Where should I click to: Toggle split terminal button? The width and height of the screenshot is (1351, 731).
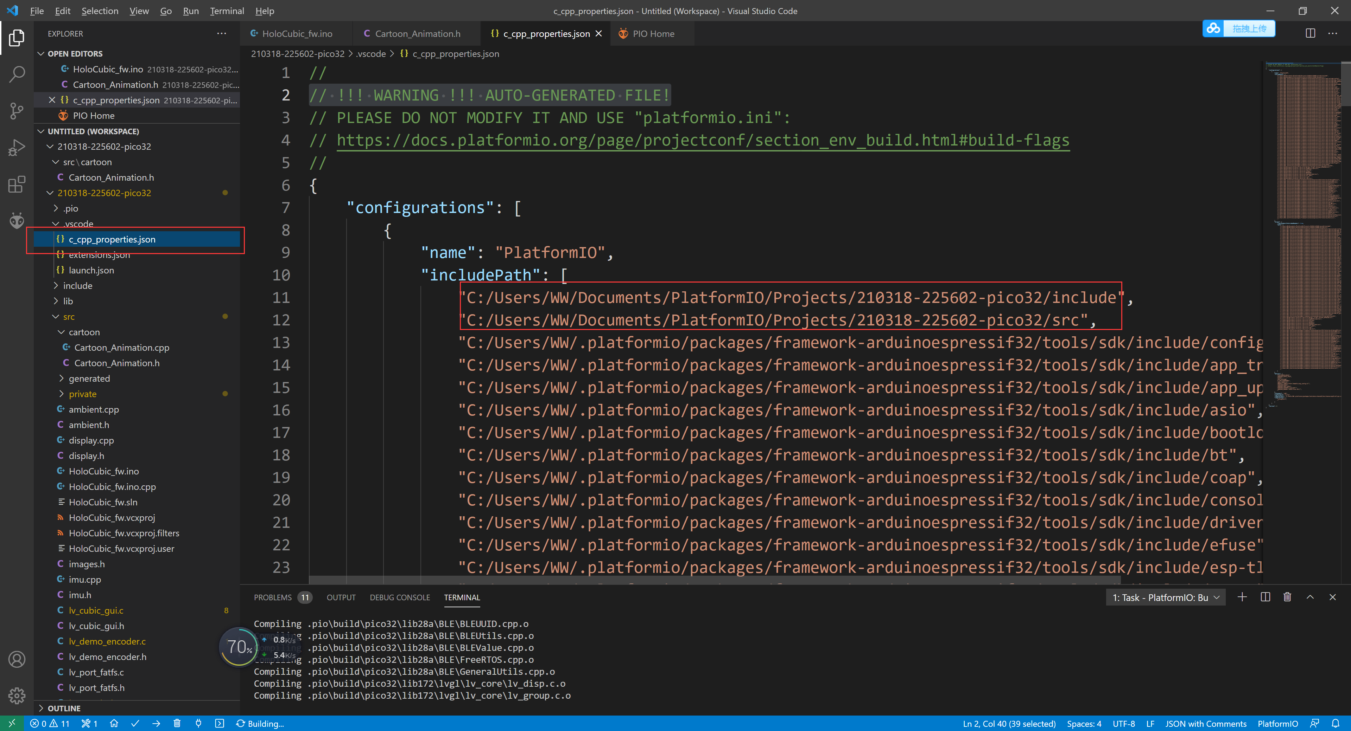click(x=1265, y=597)
